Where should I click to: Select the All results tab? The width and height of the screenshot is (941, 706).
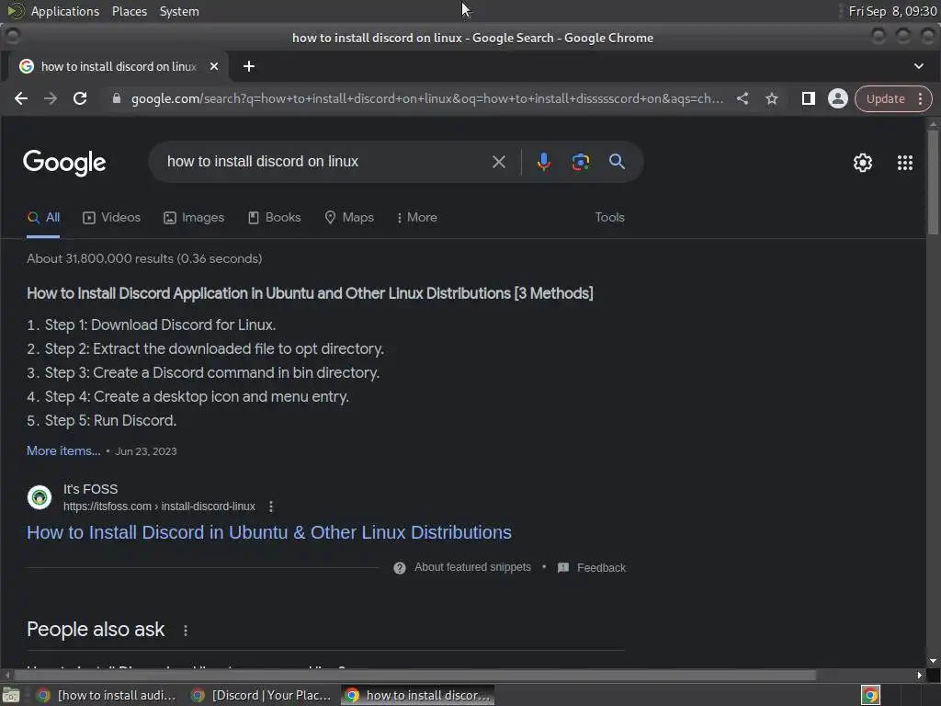point(43,217)
